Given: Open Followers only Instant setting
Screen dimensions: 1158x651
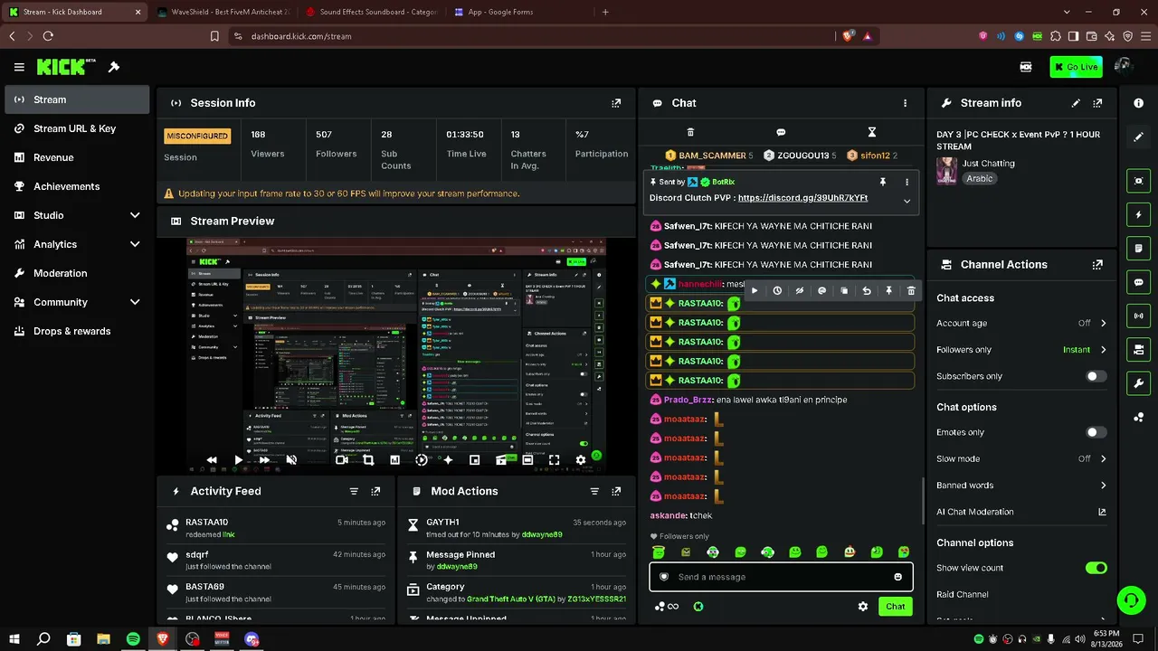Looking at the screenshot, I should click(x=1085, y=350).
